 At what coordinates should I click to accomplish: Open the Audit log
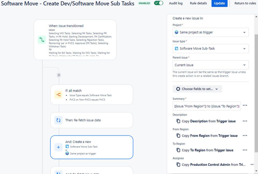[x=176, y=3]
